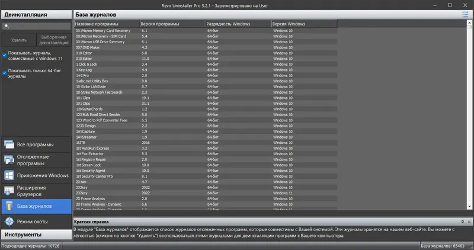Open the Расширения браузеров icon

(x=9, y=191)
